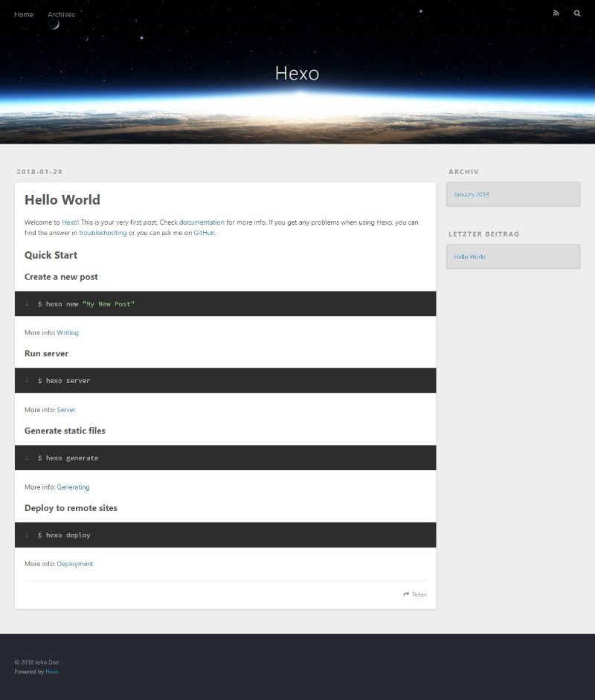Visit the GitHub link
This screenshot has height=700, width=595.
(205, 233)
